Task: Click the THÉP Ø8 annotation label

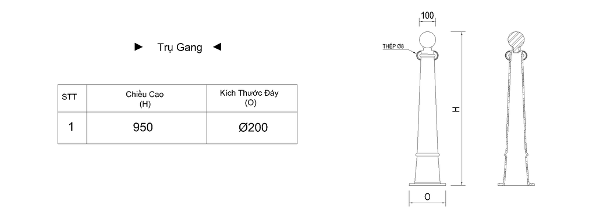Action: click(x=393, y=46)
